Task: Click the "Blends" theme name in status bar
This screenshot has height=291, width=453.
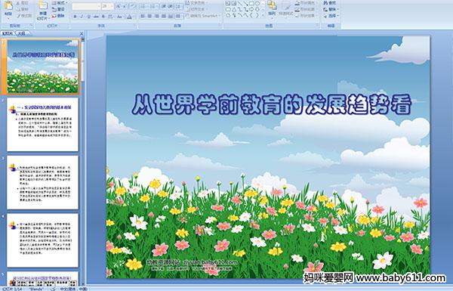Action: point(36,289)
